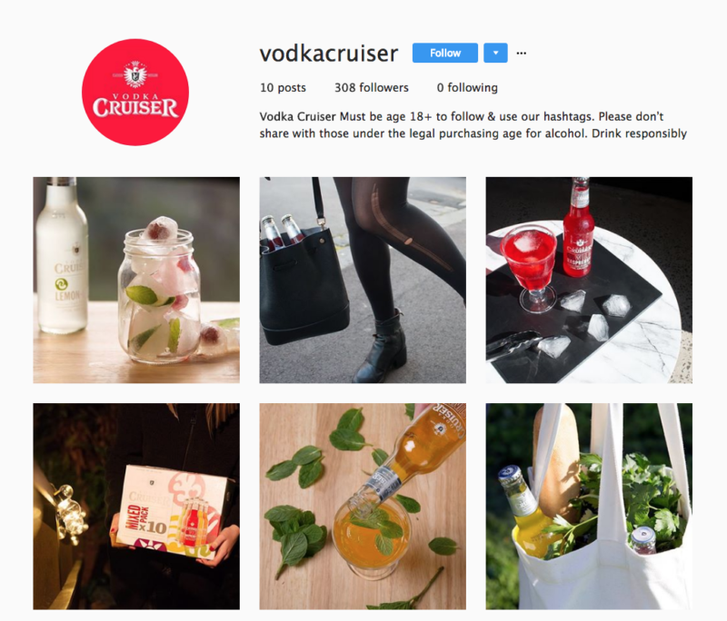Open the red raspberry drink post
The image size is (727, 621).
tap(589, 281)
